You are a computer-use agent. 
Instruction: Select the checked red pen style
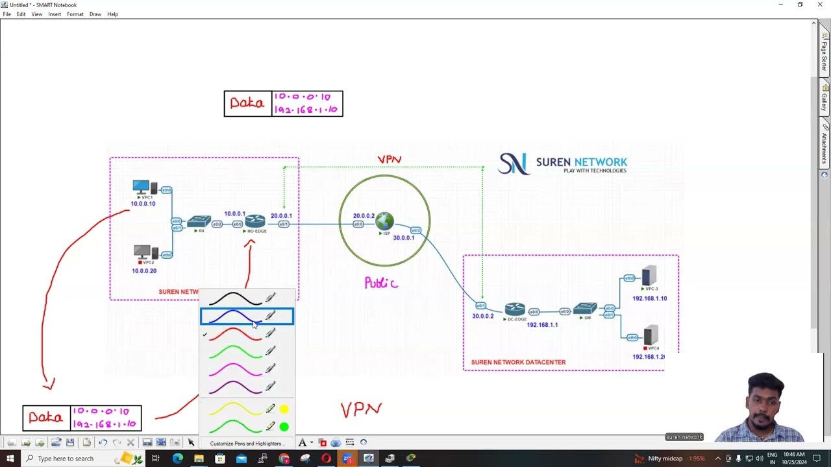[247, 335]
